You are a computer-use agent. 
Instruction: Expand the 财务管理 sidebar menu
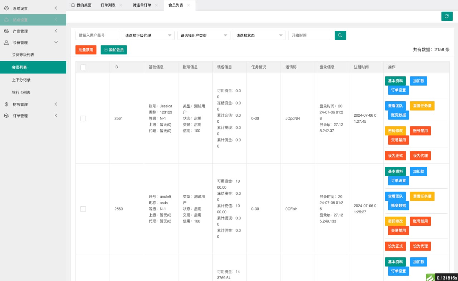click(33, 105)
